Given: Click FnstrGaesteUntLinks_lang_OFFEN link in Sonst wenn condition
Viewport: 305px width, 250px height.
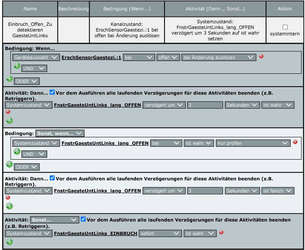Looking at the screenshot, I should pyautogui.click(x=105, y=143).
